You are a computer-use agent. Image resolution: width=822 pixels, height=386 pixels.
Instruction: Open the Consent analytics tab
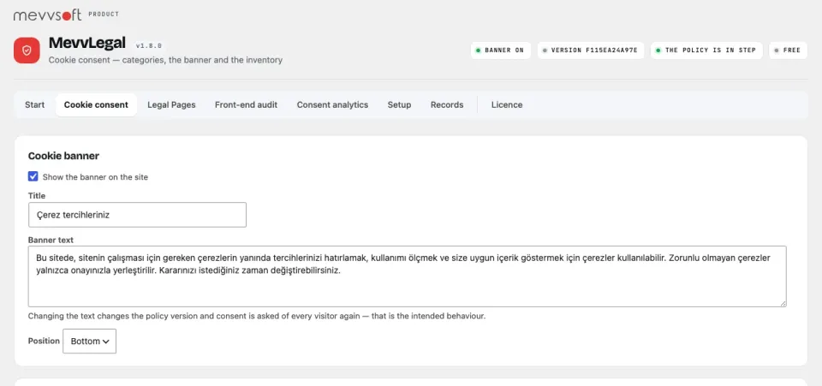click(x=332, y=104)
